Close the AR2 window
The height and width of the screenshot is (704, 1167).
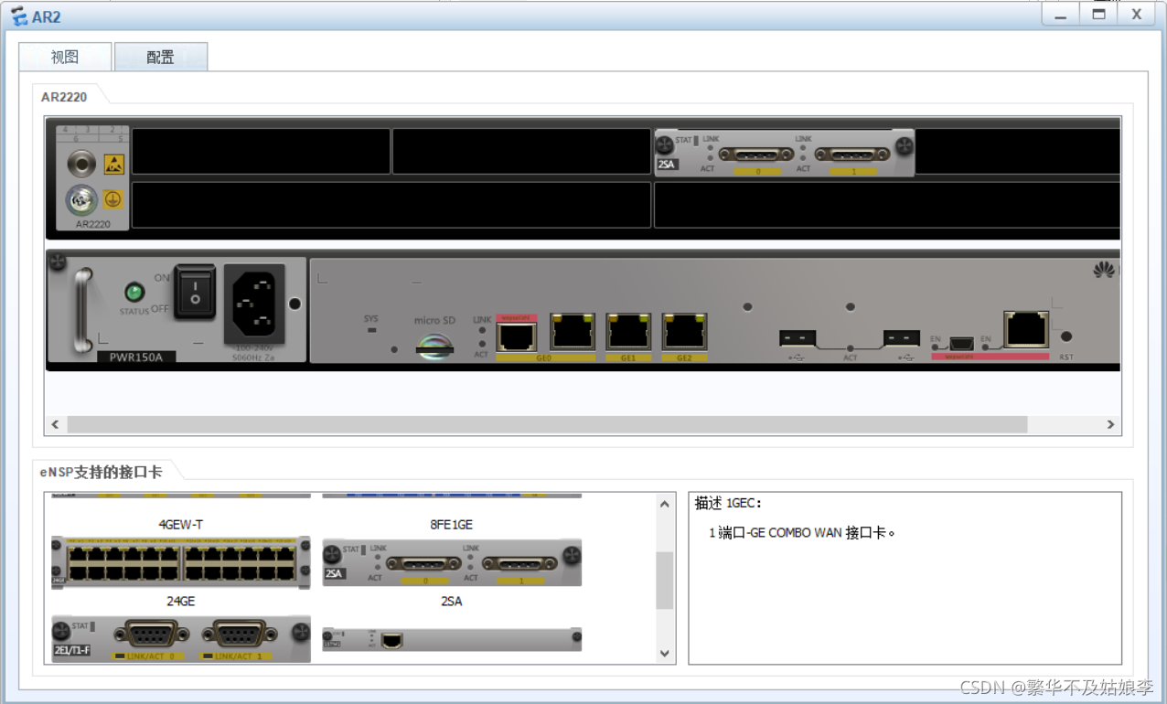(x=1137, y=15)
